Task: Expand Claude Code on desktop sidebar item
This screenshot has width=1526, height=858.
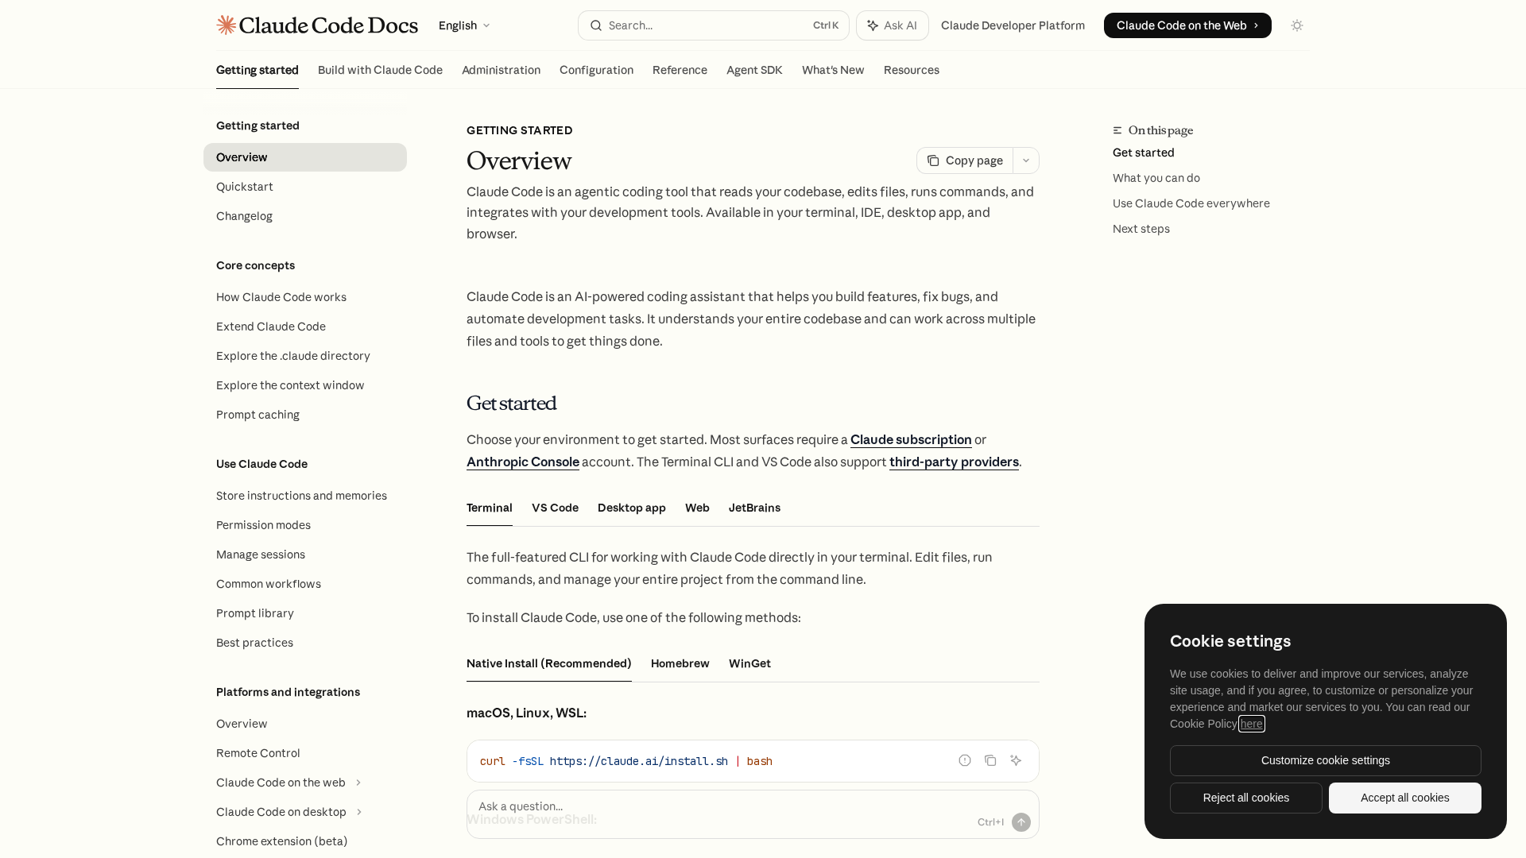Action: point(358,812)
